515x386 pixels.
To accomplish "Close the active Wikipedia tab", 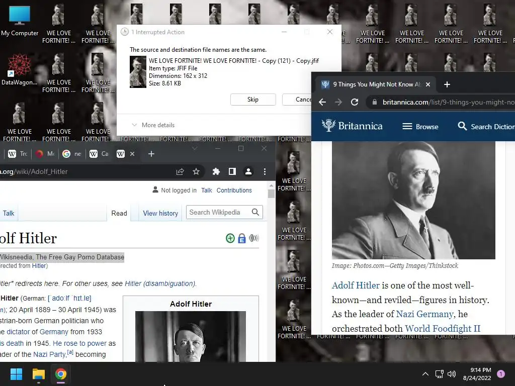I will [132, 154].
